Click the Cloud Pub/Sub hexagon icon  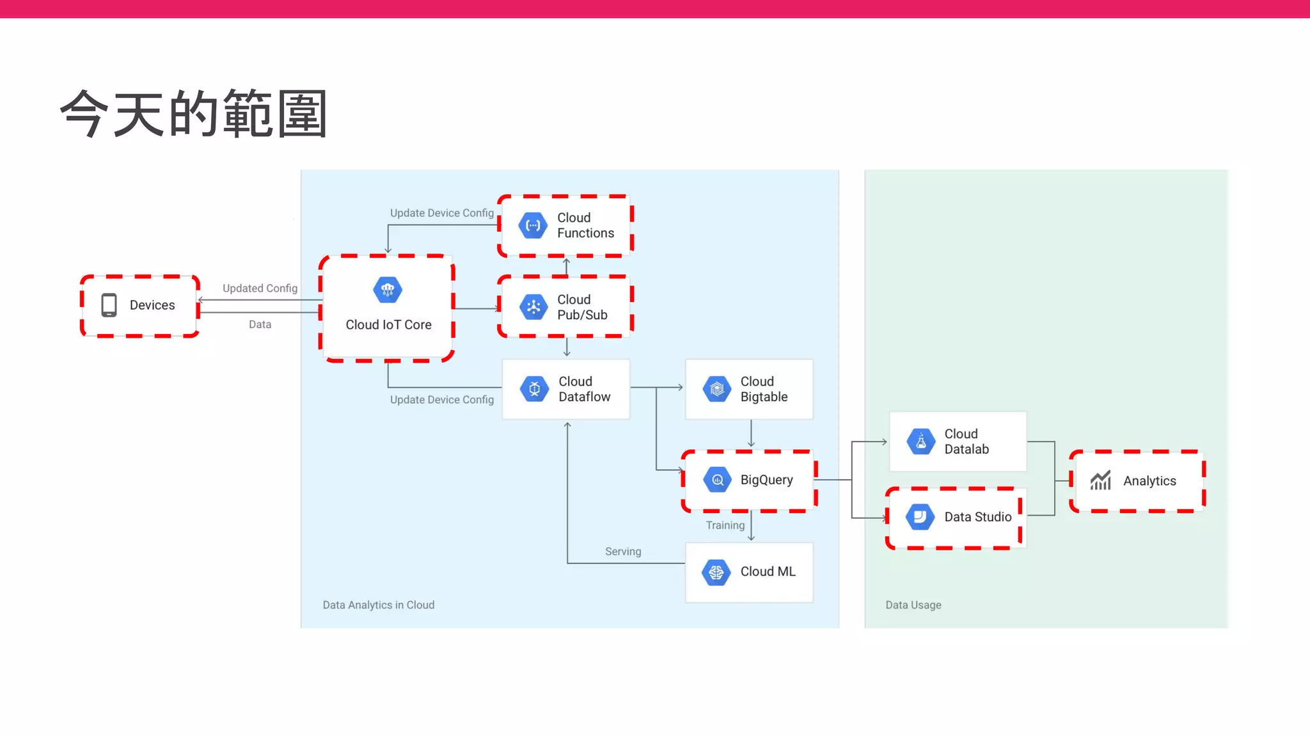click(533, 307)
